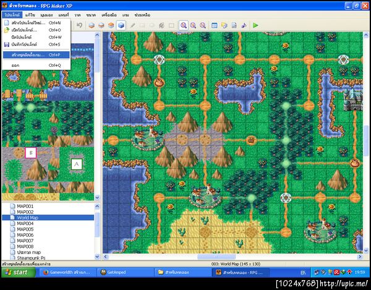
Task: Click the treasure chest event on the map
Action: click(x=251, y=140)
